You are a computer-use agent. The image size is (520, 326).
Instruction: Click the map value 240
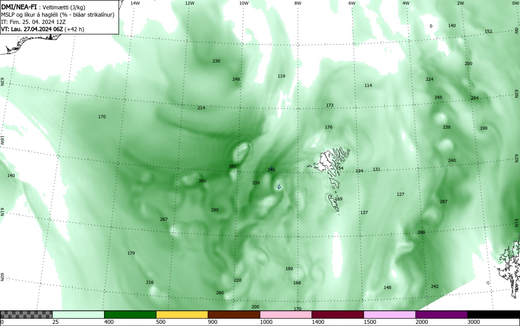452,160
